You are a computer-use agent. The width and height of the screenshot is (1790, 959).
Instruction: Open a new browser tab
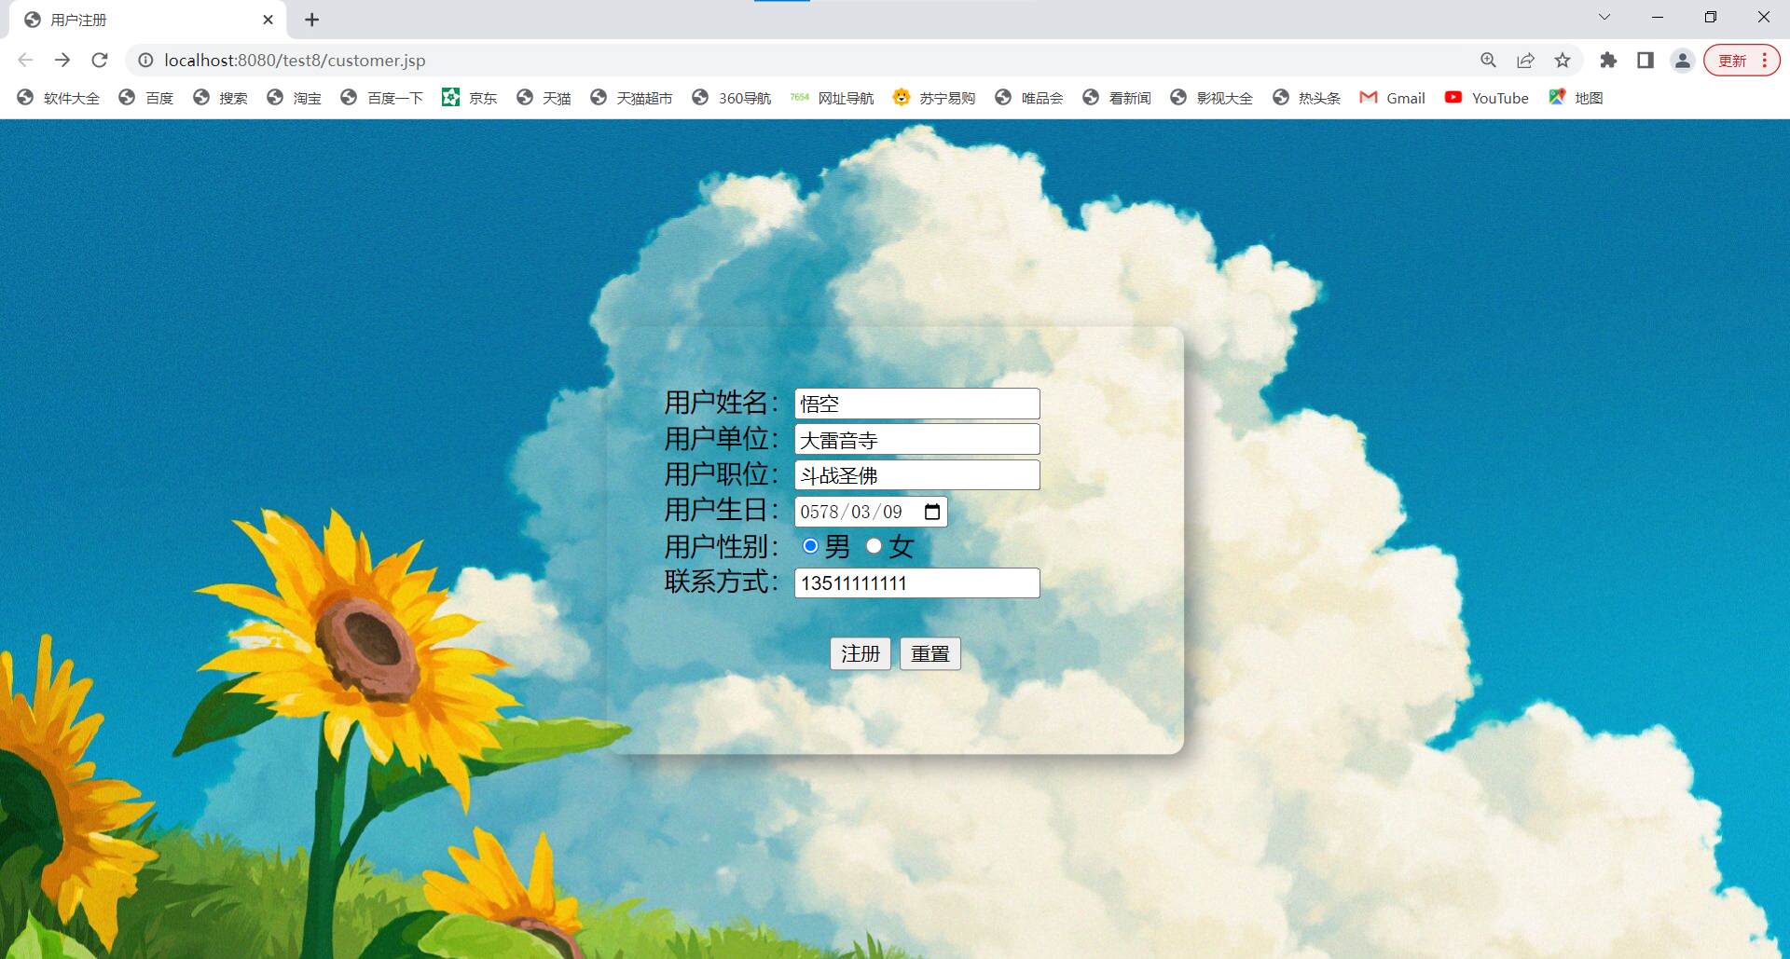311,19
